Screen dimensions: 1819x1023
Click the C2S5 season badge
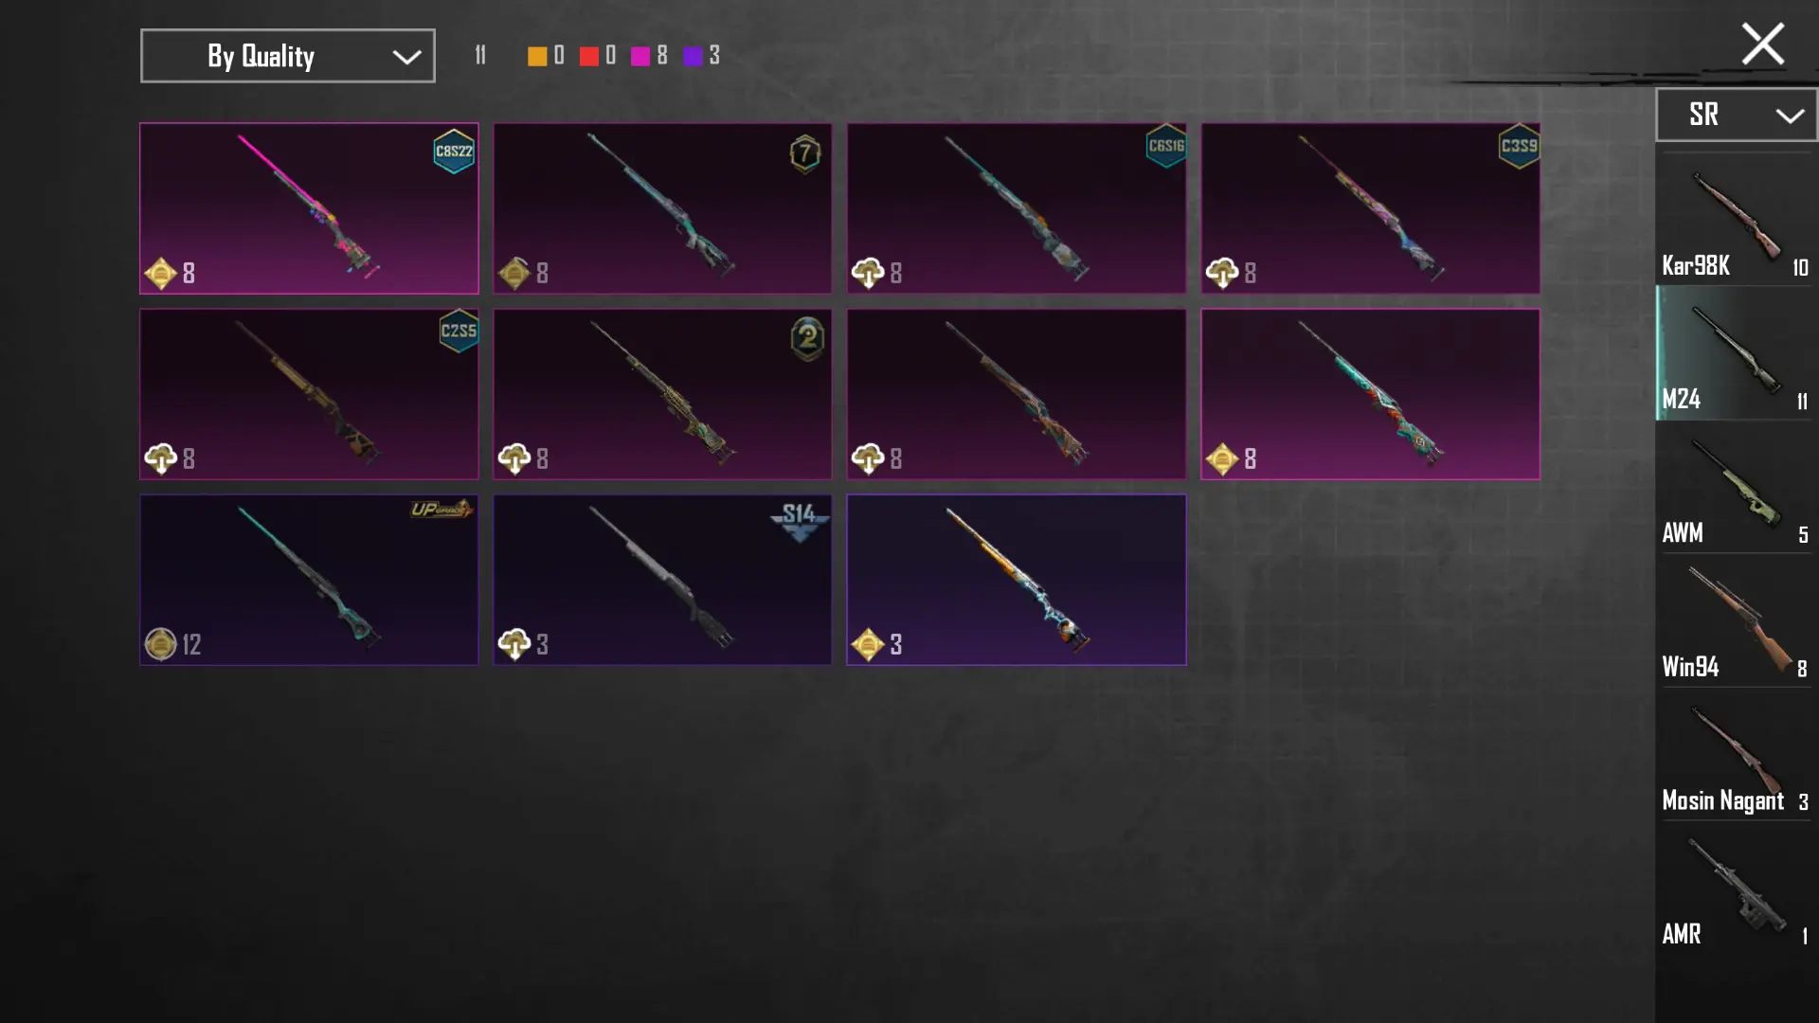(x=459, y=331)
